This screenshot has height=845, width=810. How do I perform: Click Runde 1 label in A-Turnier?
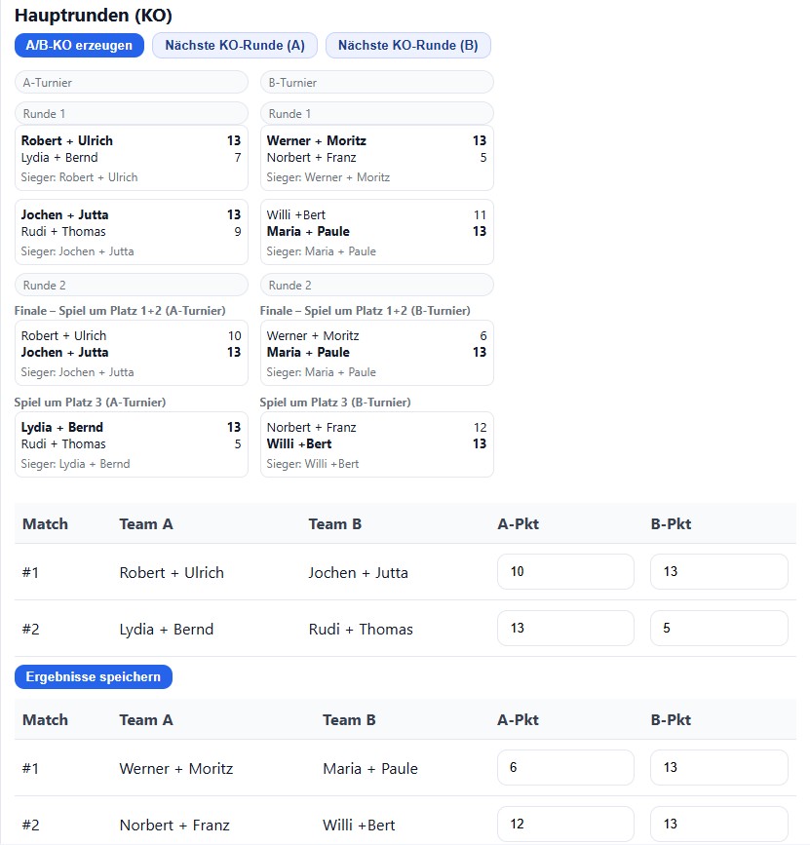pos(132,114)
